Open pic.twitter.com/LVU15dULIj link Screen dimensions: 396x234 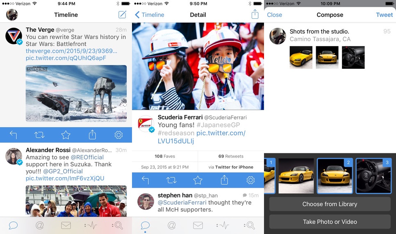point(202,137)
